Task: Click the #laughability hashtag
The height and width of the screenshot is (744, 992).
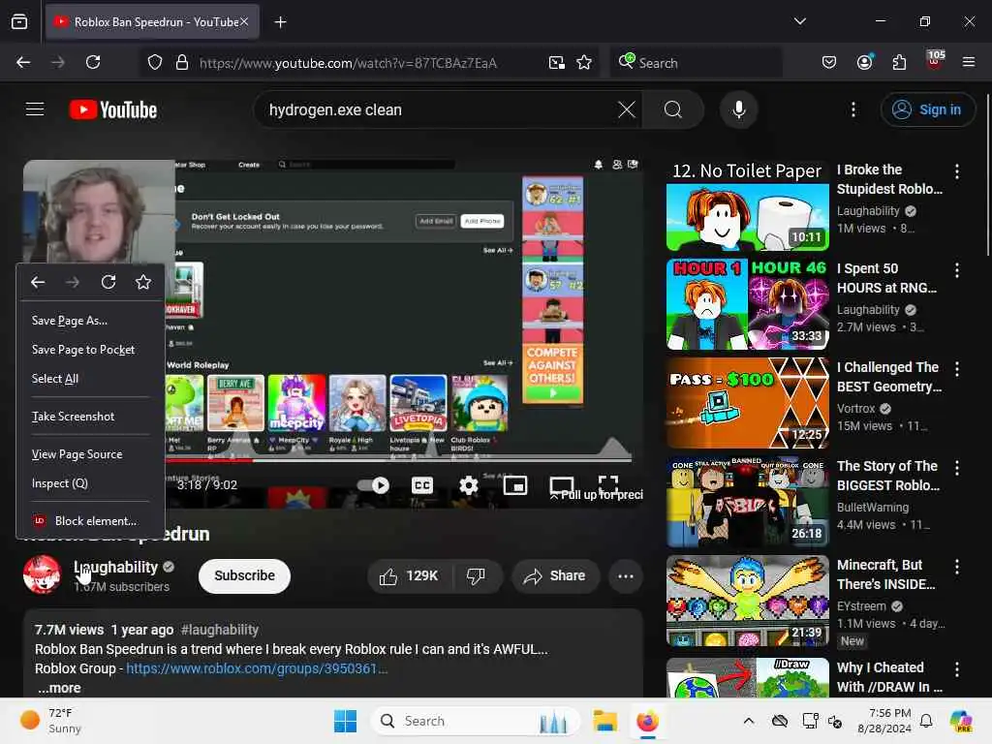Action: (220, 630)
